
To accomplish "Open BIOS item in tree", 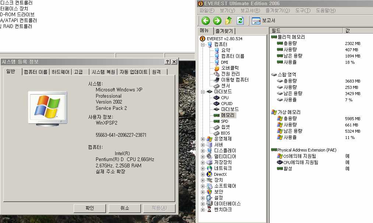I will (225, 133).
